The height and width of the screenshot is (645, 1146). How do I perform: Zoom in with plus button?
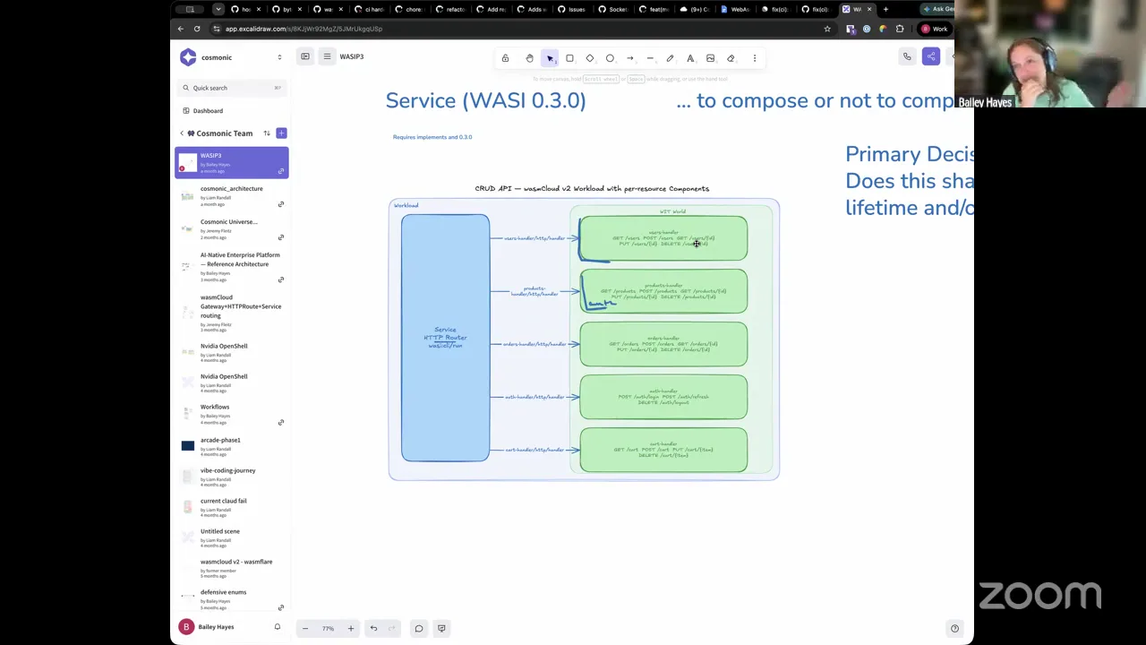(x=351, y=629)
